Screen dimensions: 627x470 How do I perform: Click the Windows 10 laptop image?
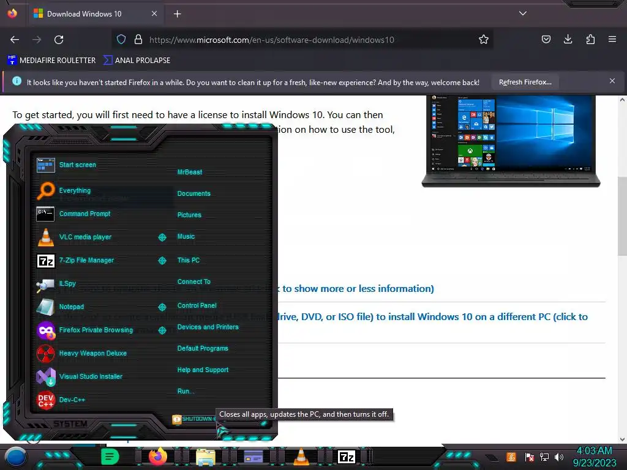pos(511,141)
